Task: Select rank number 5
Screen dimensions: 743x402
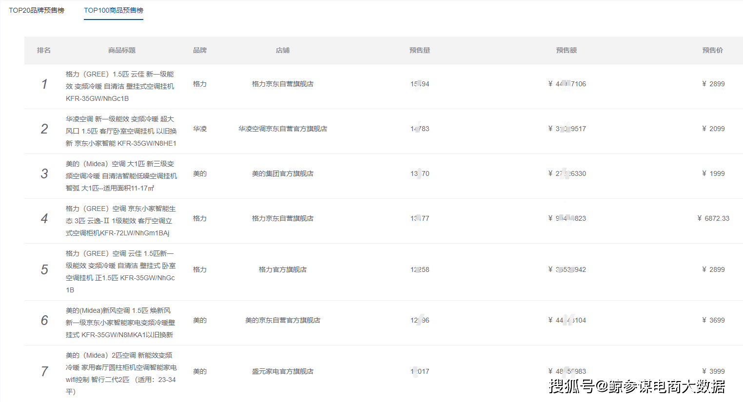Action: point(44,270)
